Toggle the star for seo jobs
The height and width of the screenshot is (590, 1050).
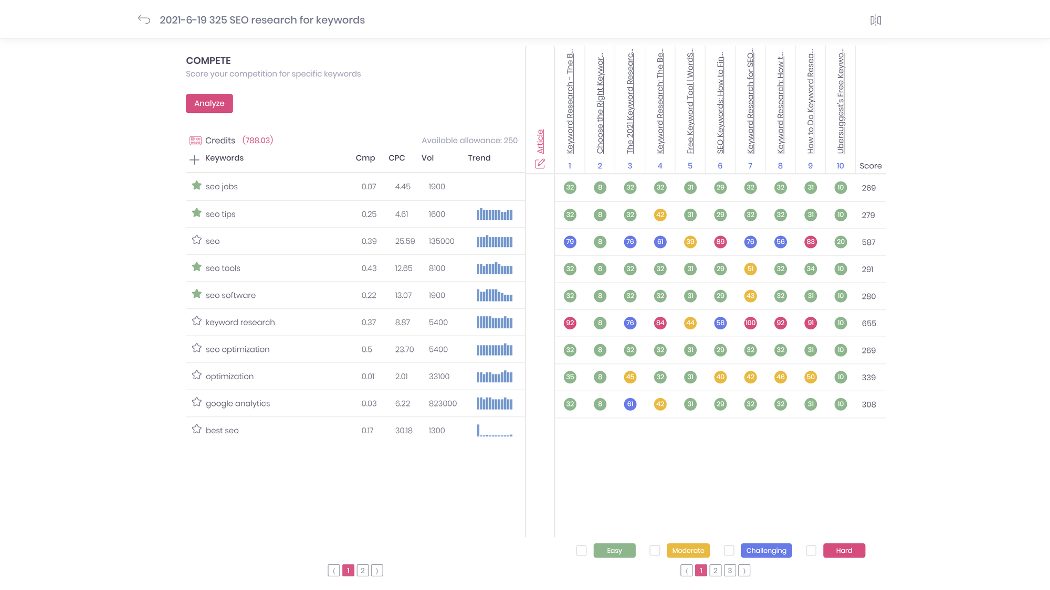196,186
